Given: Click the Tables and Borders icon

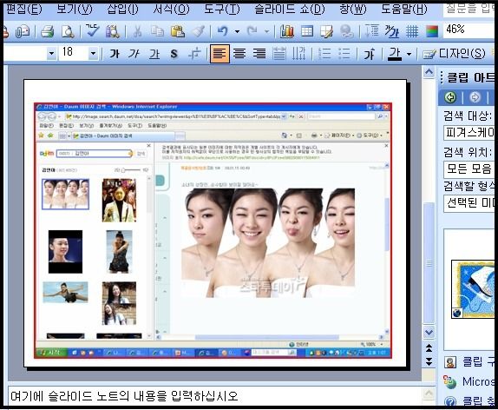Looking at the screenshot, I should pos(327,31).
